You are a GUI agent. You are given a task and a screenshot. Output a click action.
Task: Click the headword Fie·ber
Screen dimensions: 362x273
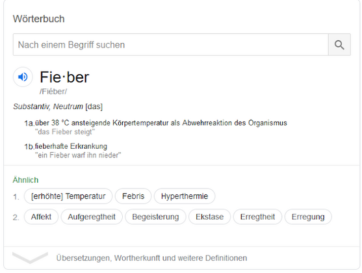click(64, 77)
